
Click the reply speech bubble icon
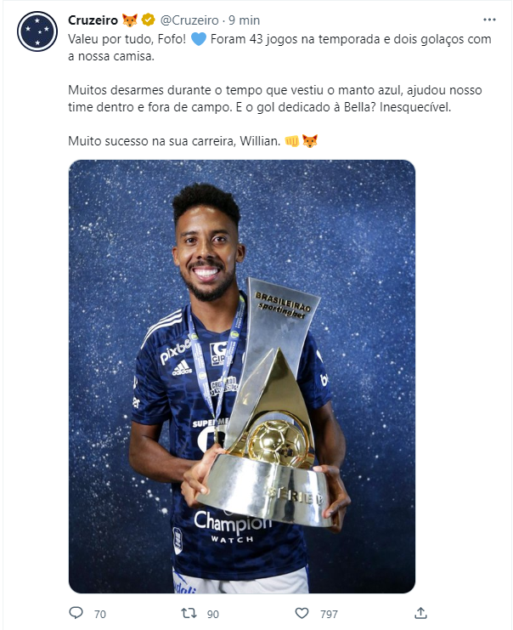point(76,613)
